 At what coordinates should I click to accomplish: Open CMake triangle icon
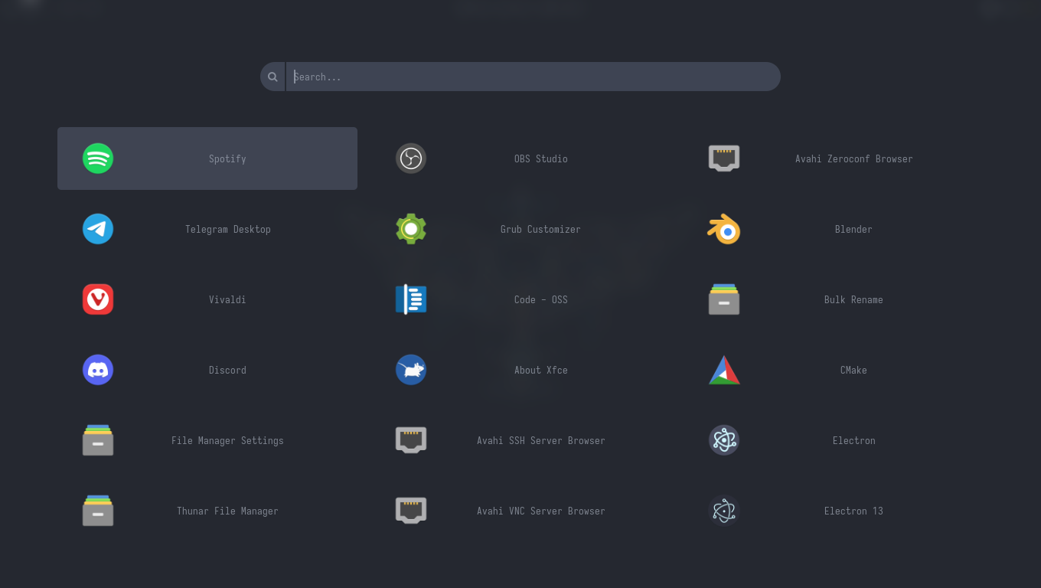click(724, 370)
